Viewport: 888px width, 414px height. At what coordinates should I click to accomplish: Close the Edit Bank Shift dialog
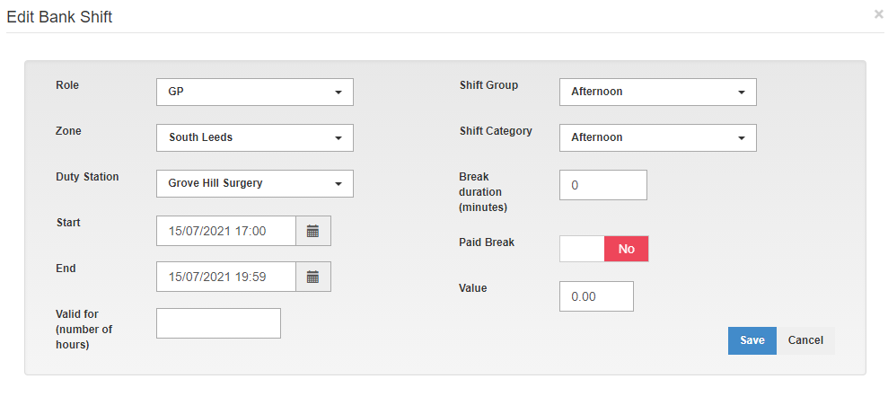878,14
